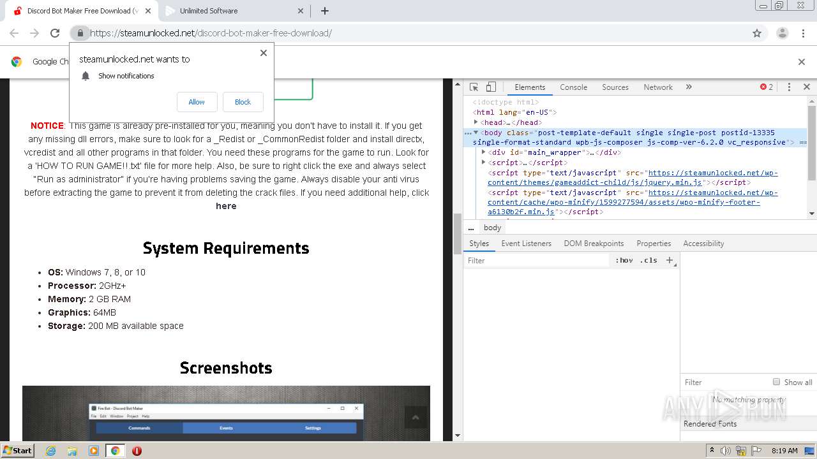This screenshot has height=459, width=817.
Task: Click the 'here' help link
Action: pyautogui.click(x=226, y=206)
